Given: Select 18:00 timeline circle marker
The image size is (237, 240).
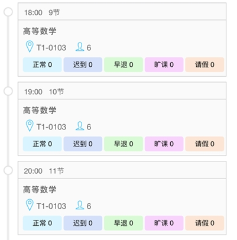Looking at the screenshot, I should pos(8,12).
